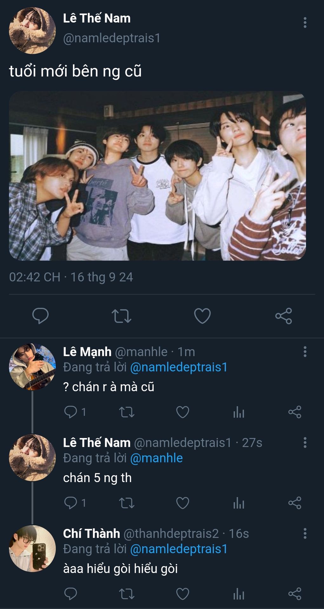Tap the reply icon under the main tweet
Image resolution: width=324 pixels, height=609 pixels.
tap(40, 316)
